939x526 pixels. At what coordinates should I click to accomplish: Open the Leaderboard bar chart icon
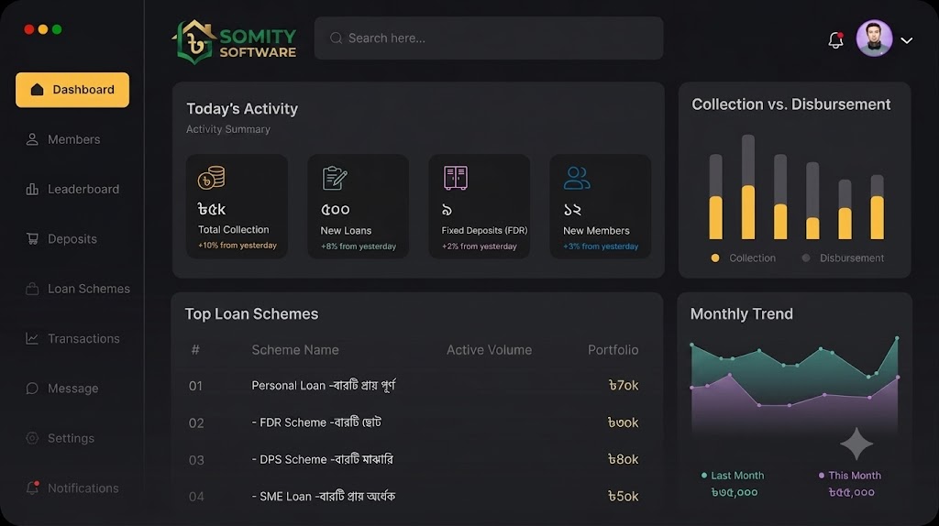pyautogui.click(x=32, y=189)
